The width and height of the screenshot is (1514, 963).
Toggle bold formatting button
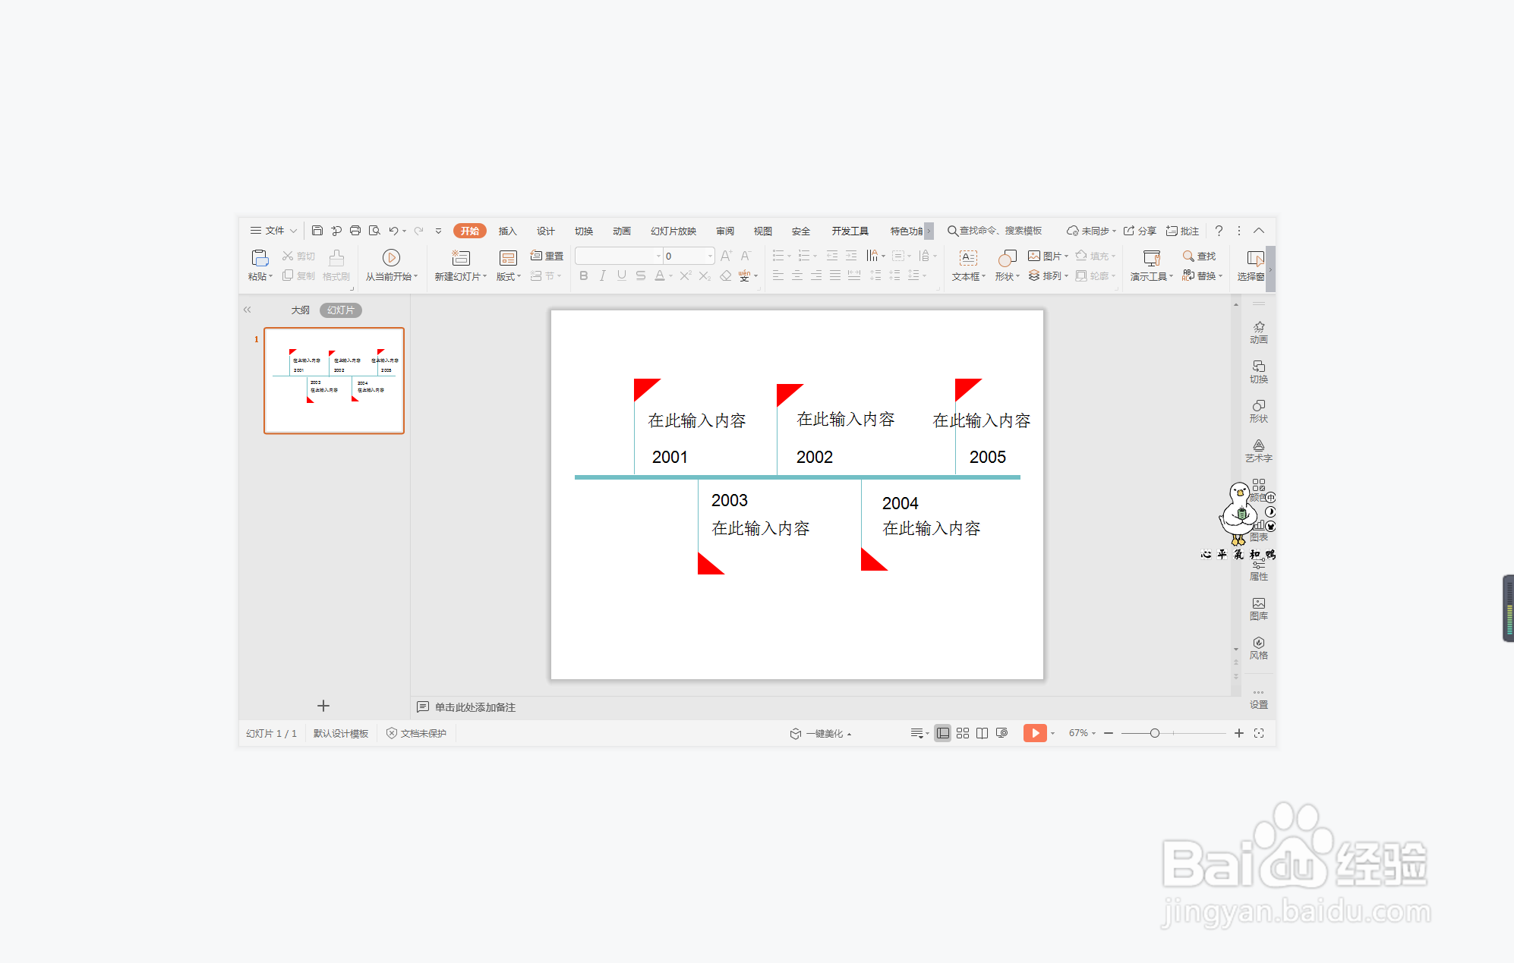583,275
